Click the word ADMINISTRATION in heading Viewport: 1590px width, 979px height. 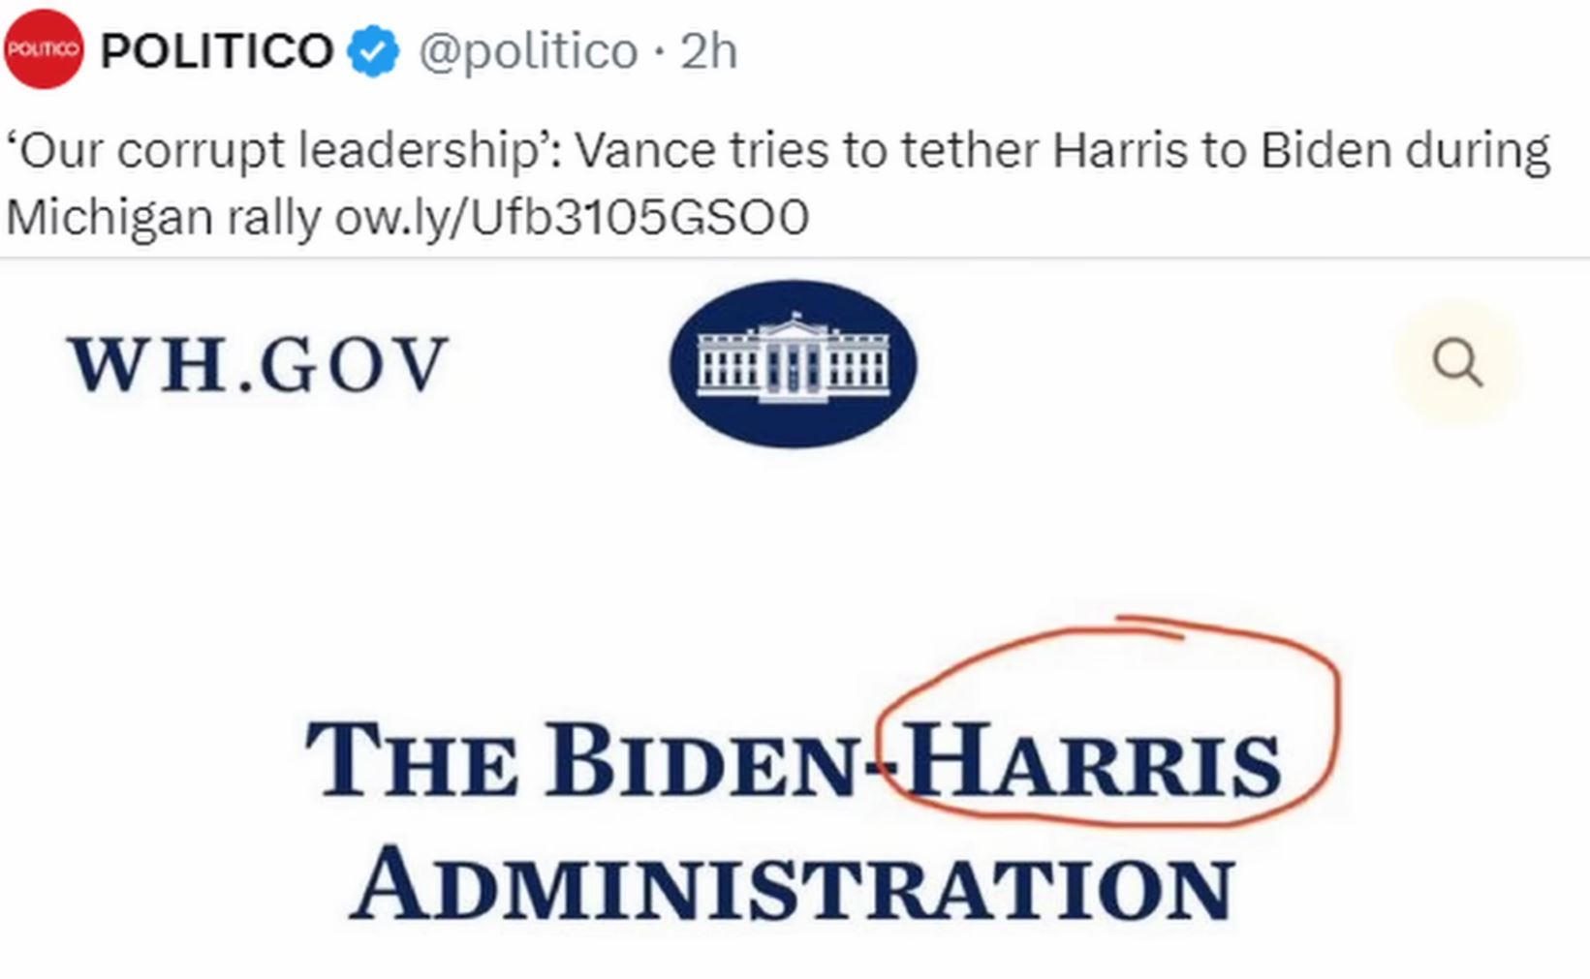click(792, 884)
